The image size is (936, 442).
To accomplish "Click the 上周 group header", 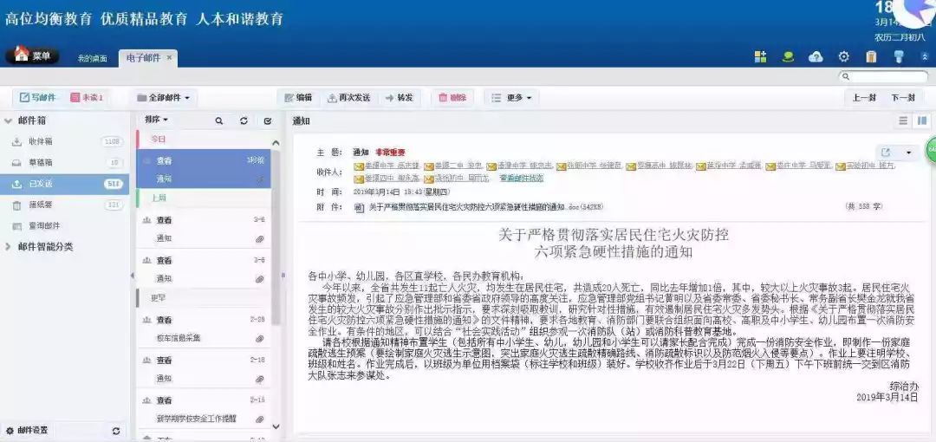I will coord(204,198).
